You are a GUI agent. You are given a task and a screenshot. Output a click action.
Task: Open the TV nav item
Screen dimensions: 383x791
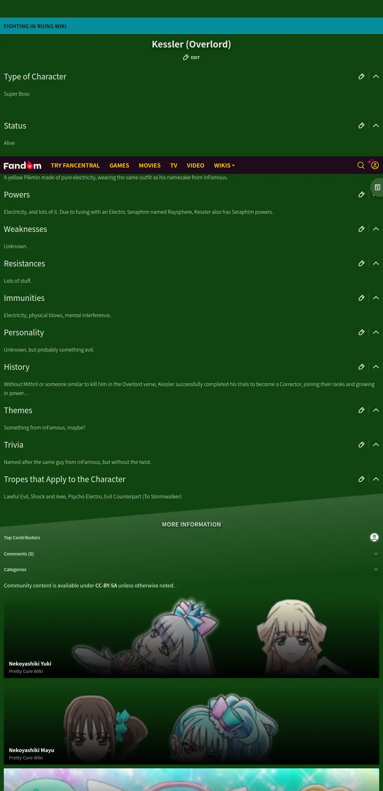[174, 165]
